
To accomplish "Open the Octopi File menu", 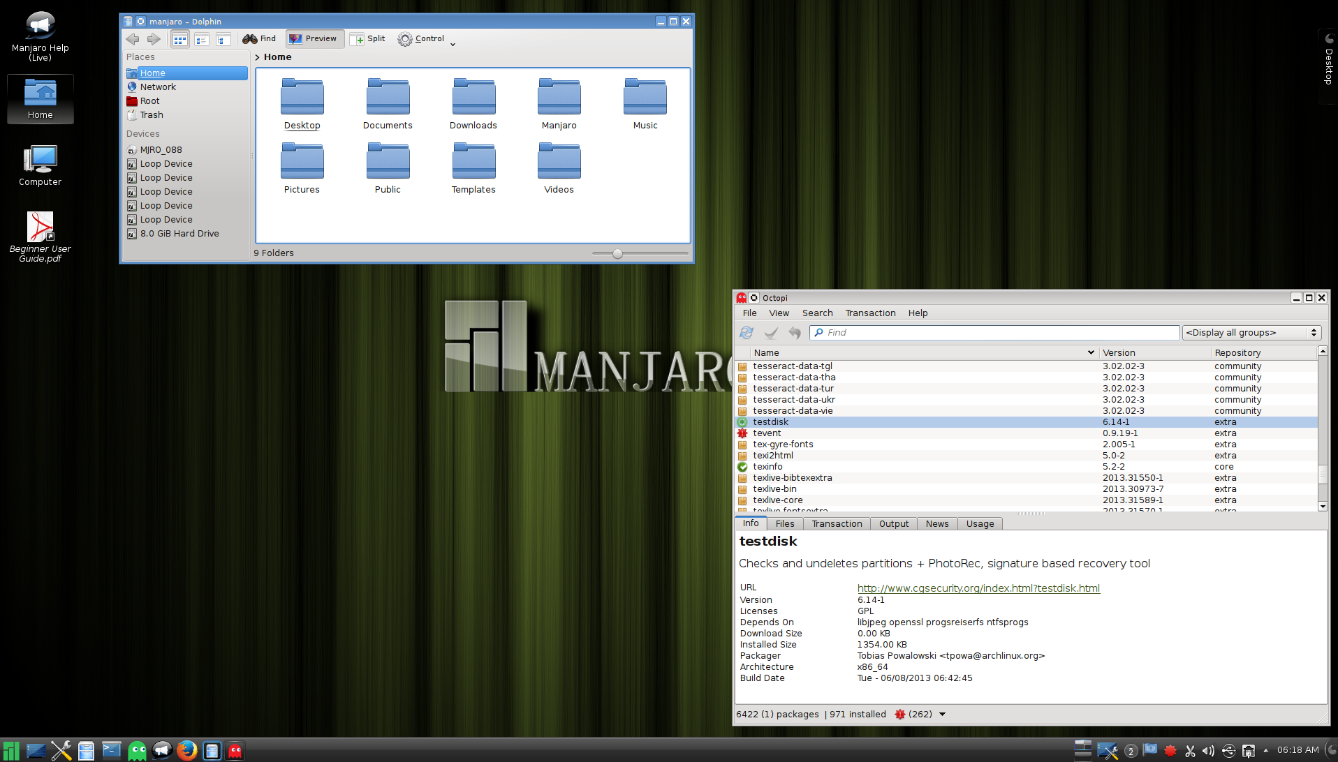I will pos(750,313).
